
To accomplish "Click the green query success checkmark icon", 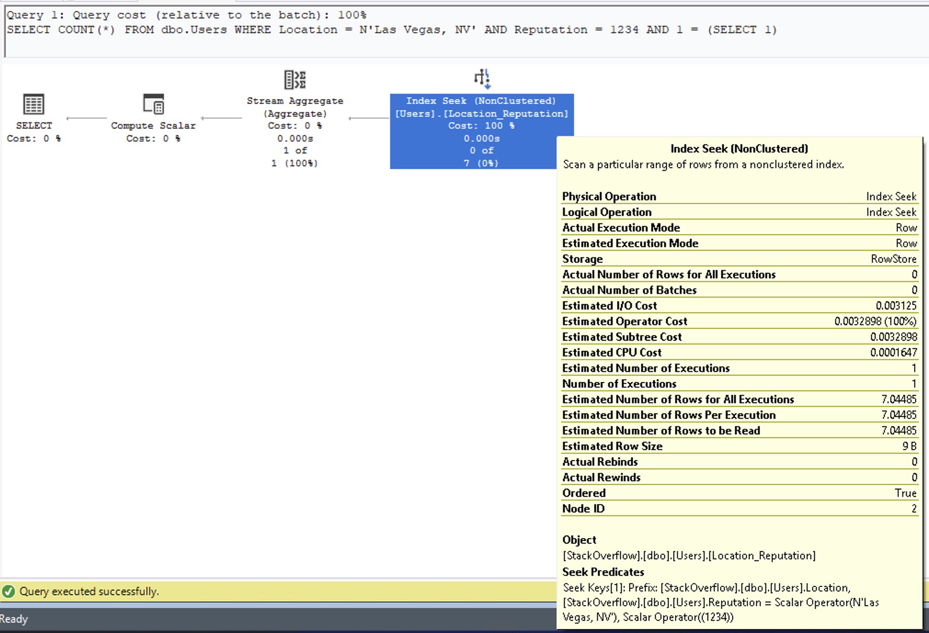I will pos(9,591).
